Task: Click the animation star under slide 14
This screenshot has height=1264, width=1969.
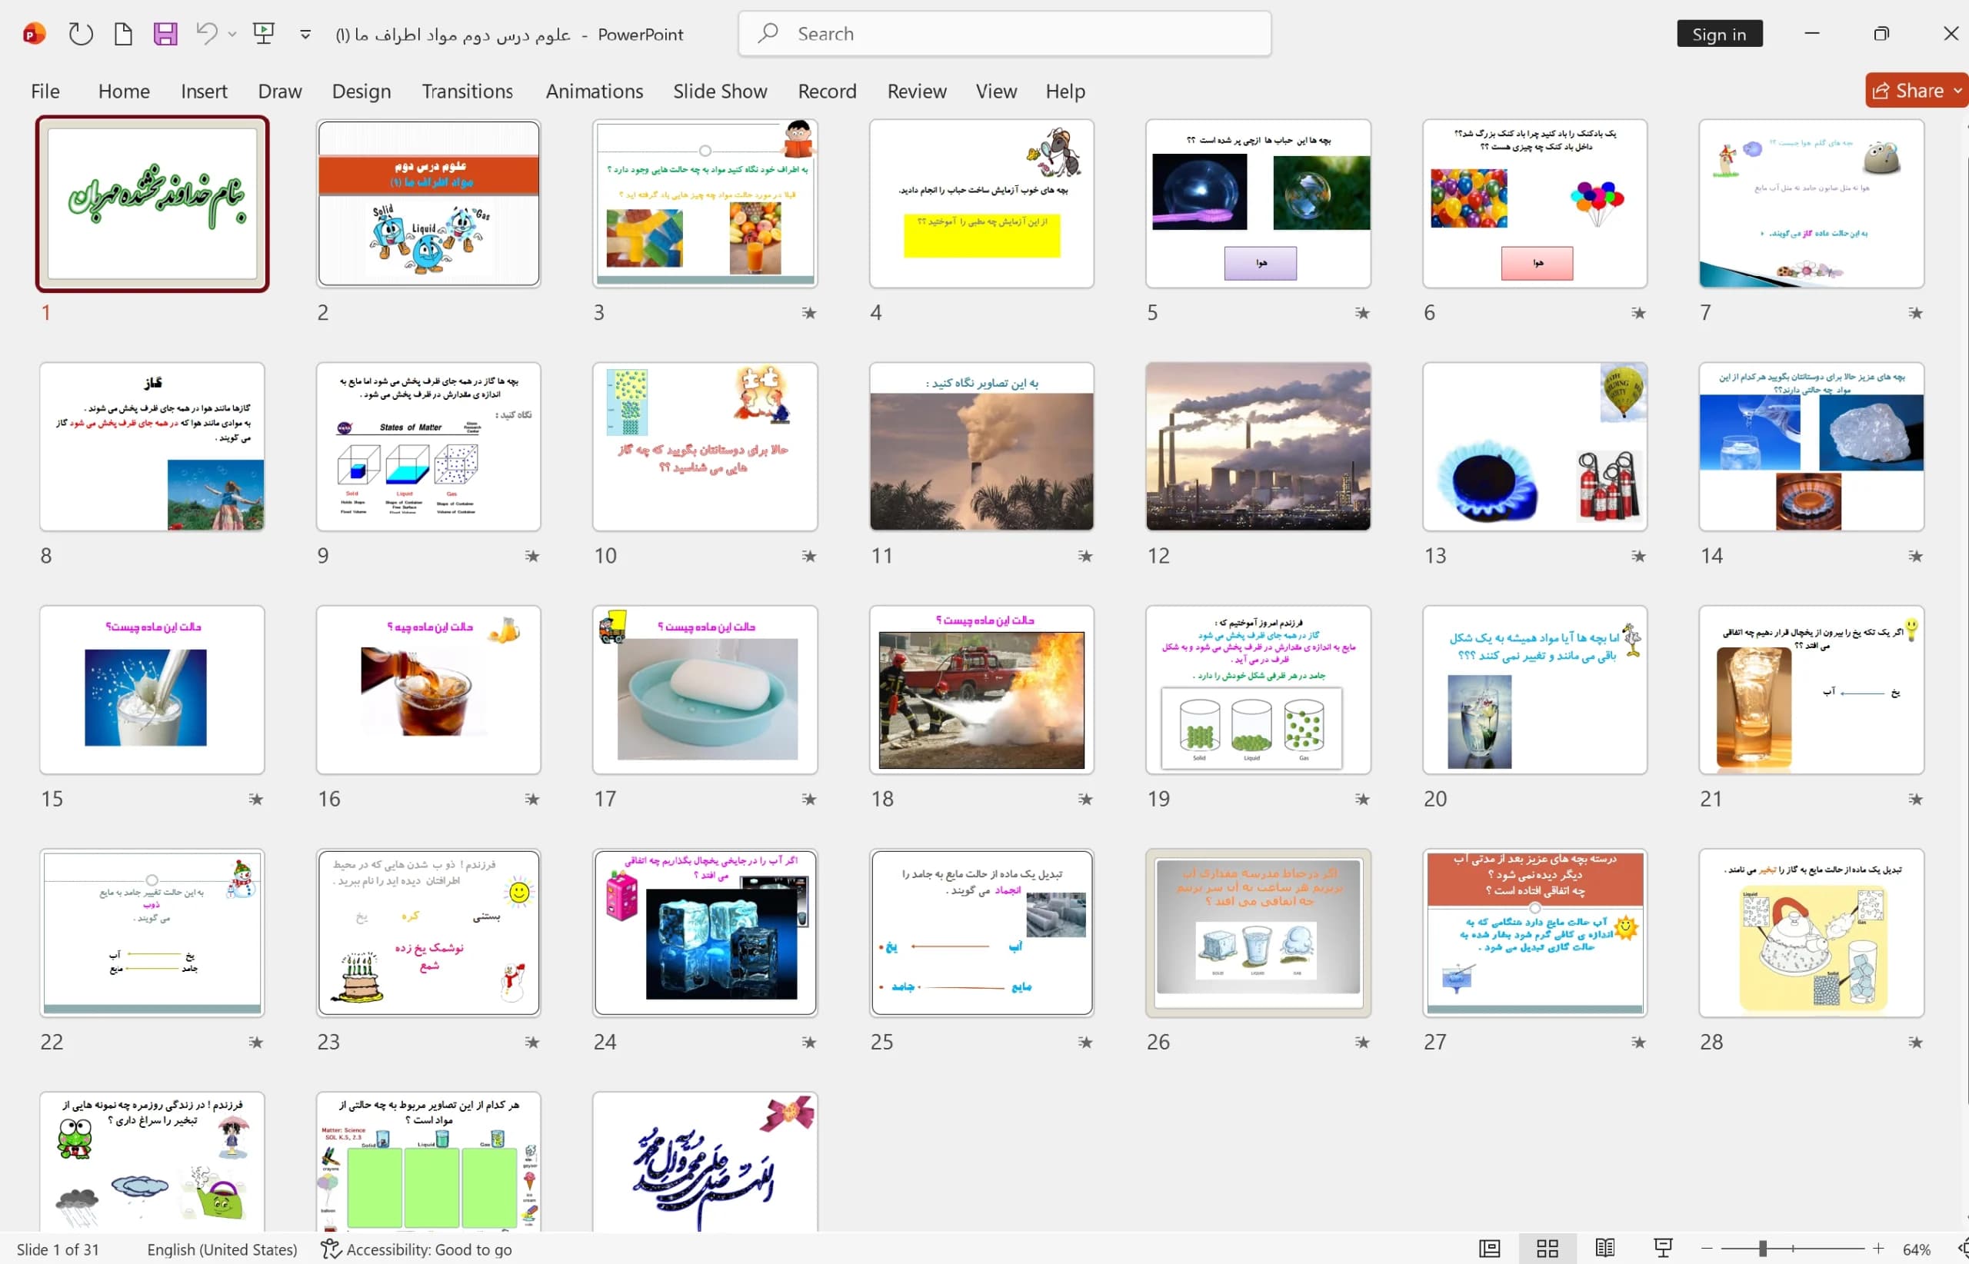Action: (x=1915, y=557)
